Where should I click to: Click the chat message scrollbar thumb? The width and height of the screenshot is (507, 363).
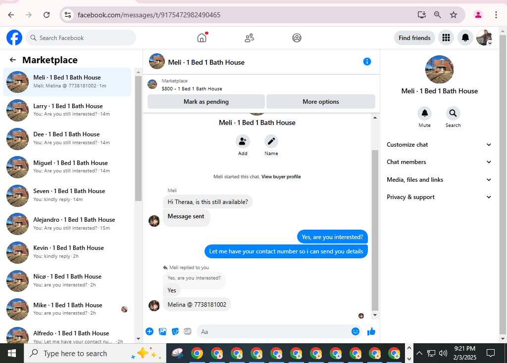click(375, 230)
